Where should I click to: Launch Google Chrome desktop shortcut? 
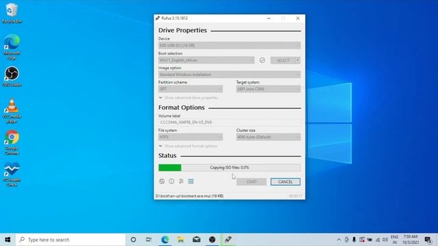click(12, 143)
